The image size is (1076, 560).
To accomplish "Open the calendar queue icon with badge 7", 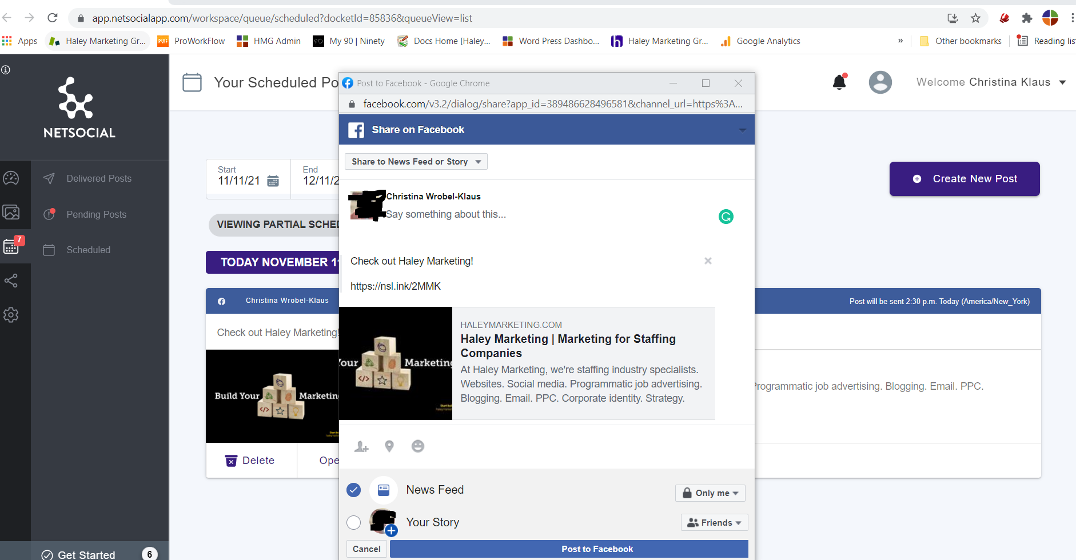I will tap(13, 245).
